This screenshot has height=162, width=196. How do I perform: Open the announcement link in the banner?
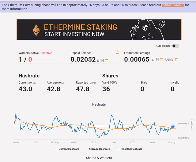173,5
